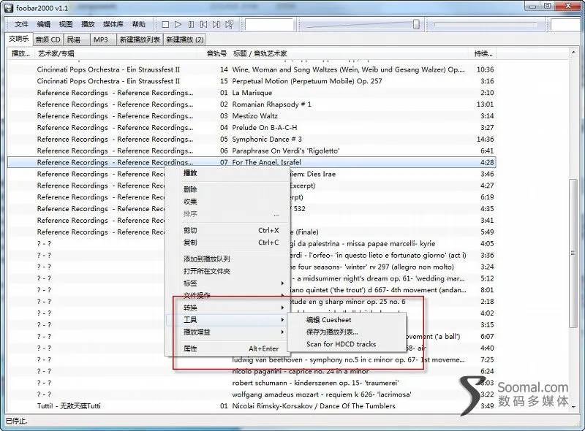Image resolution: width=585 pixels, height=431 pixels.
Task: Click the scrollbar down arrow
Action: (573, 408)
